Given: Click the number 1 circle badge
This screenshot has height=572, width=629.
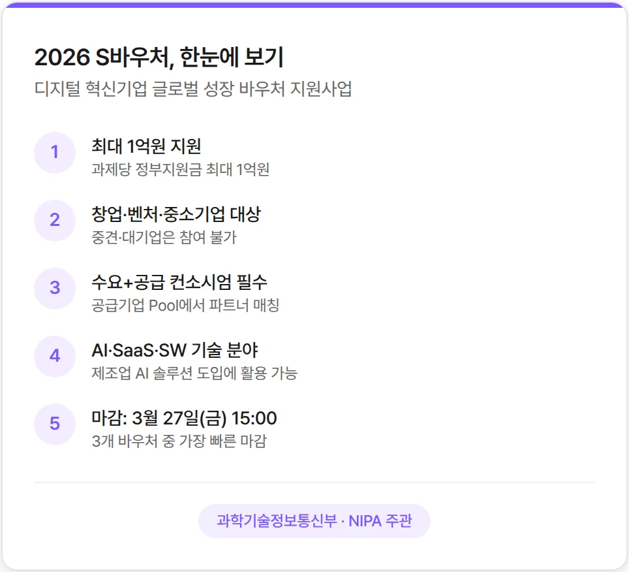Looking at the screenshot, I should coord(55,152).
